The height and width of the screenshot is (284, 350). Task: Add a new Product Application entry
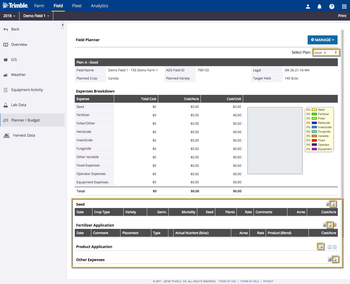(x=320, y=246)
